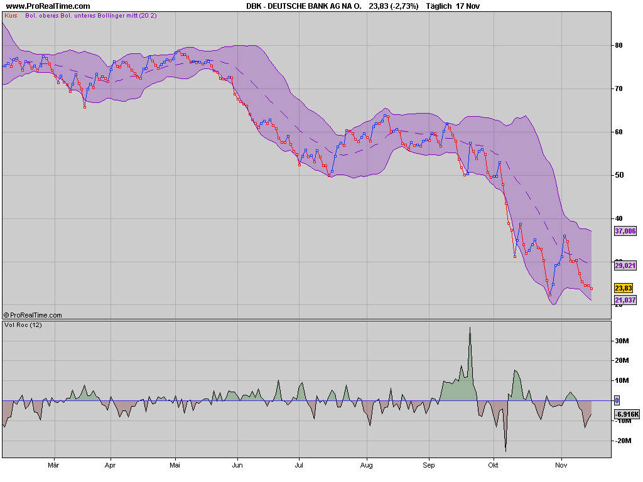This screenshot has height=482, width=643.
Task: Click the 60 price axis label
Action: tap(619, 132)
